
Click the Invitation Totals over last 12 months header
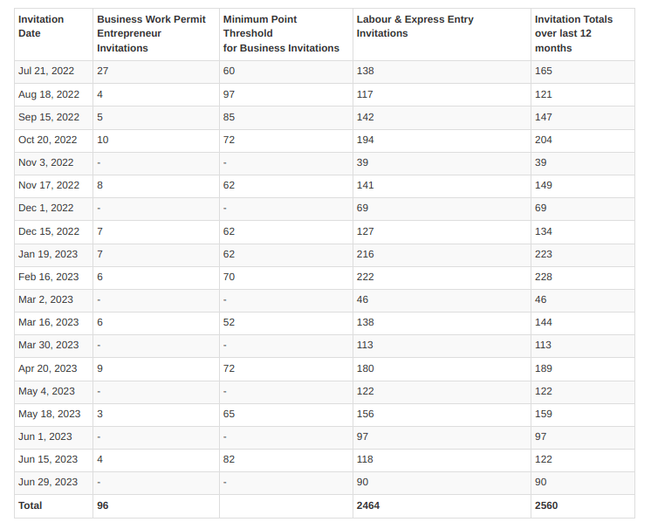(573, 33)
